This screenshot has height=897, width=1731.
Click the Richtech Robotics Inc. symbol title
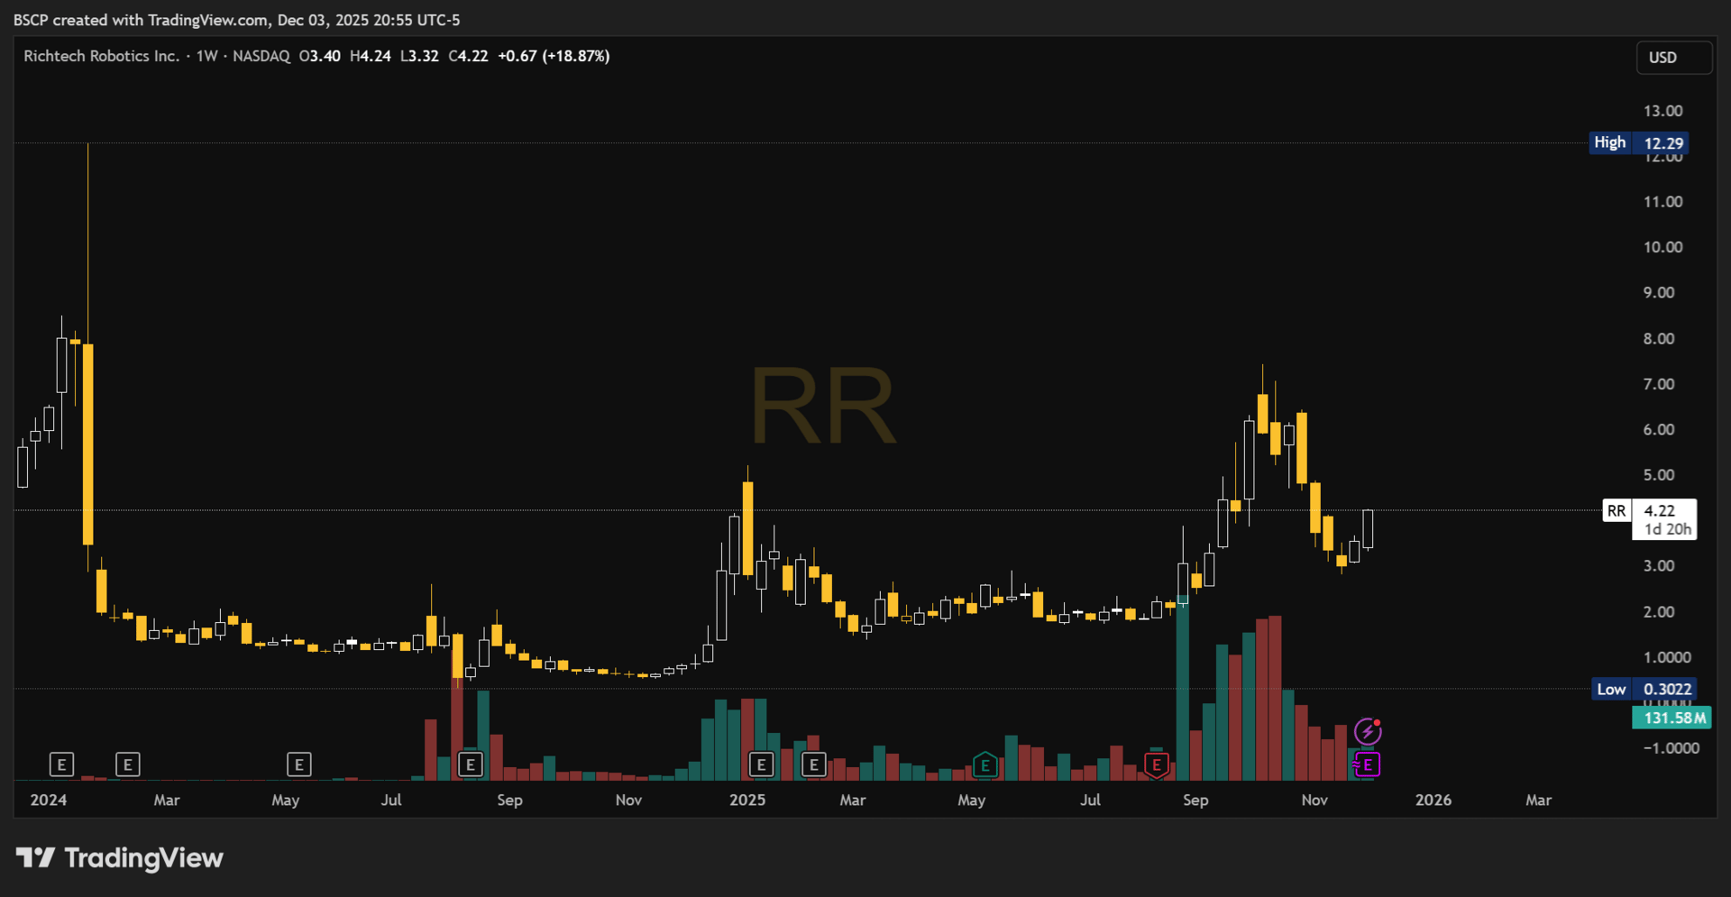point(101,56)
